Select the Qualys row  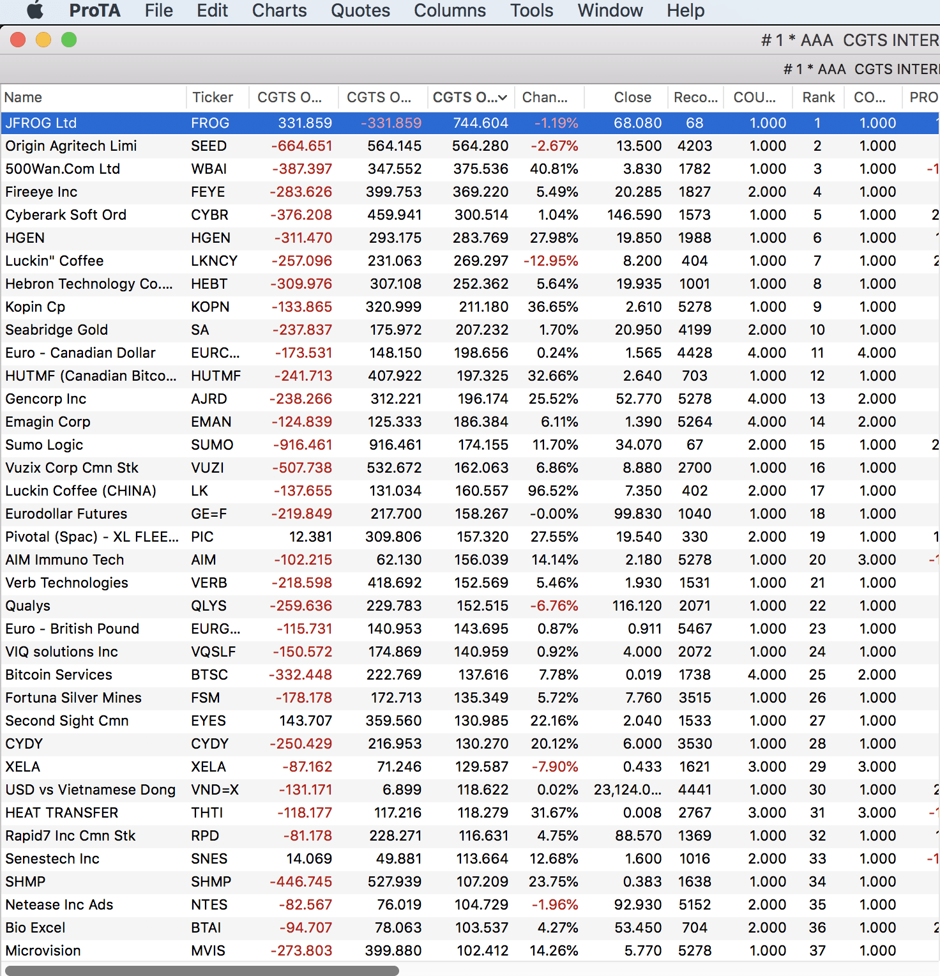point(470,606)
